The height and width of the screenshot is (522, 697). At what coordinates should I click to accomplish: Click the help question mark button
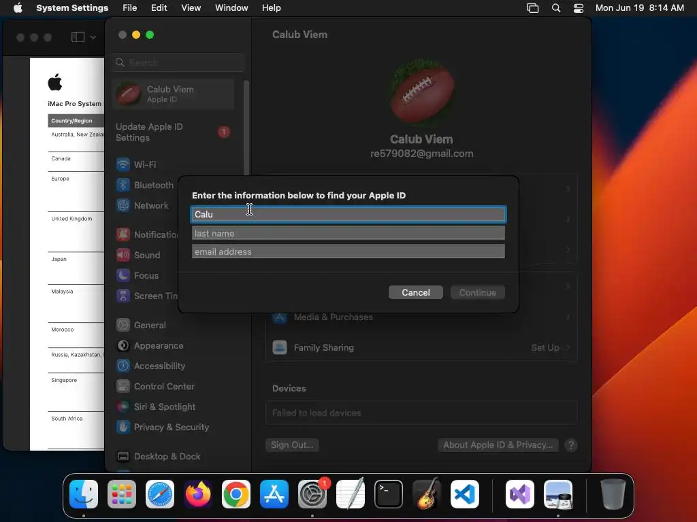[571, 445]
